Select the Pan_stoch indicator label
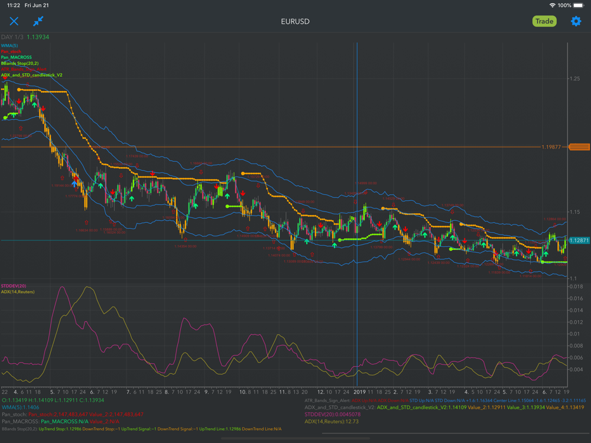The width and height of the screenshot is (591, 443). [11, 51]
